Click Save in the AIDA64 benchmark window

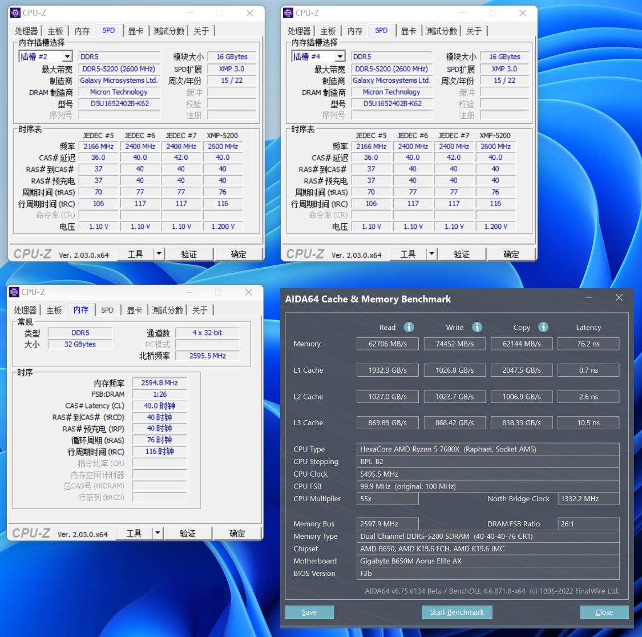pyautogui.click(x=309, y=612)
